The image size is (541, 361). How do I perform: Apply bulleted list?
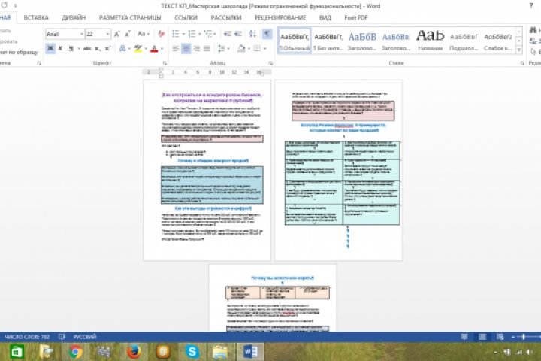tap(176, 34)
